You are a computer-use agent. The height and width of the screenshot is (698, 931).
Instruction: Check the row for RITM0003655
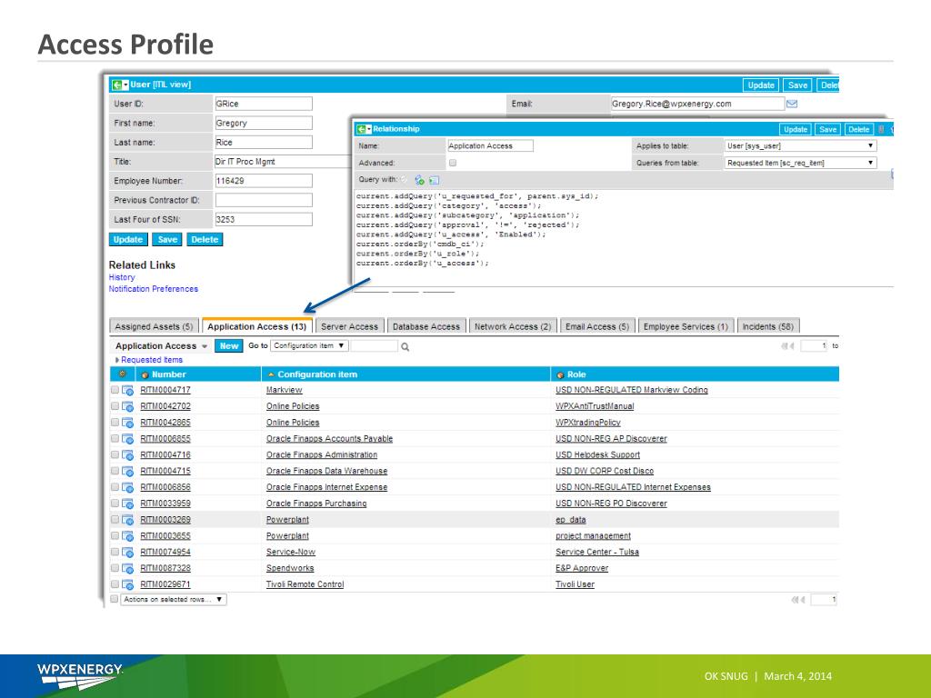(x=115, y=536)
